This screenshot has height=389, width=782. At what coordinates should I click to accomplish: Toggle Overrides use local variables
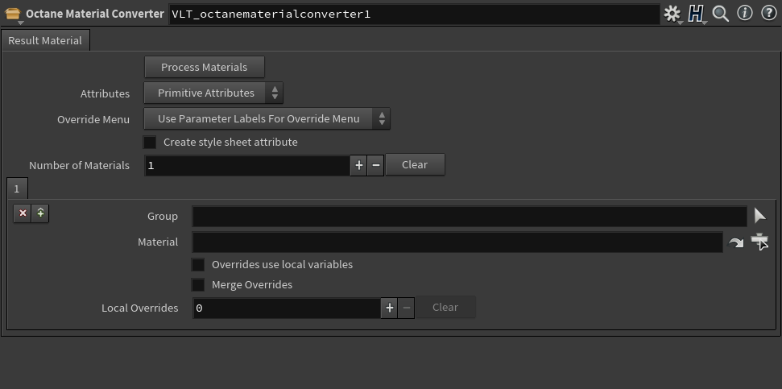click(198, 265)
